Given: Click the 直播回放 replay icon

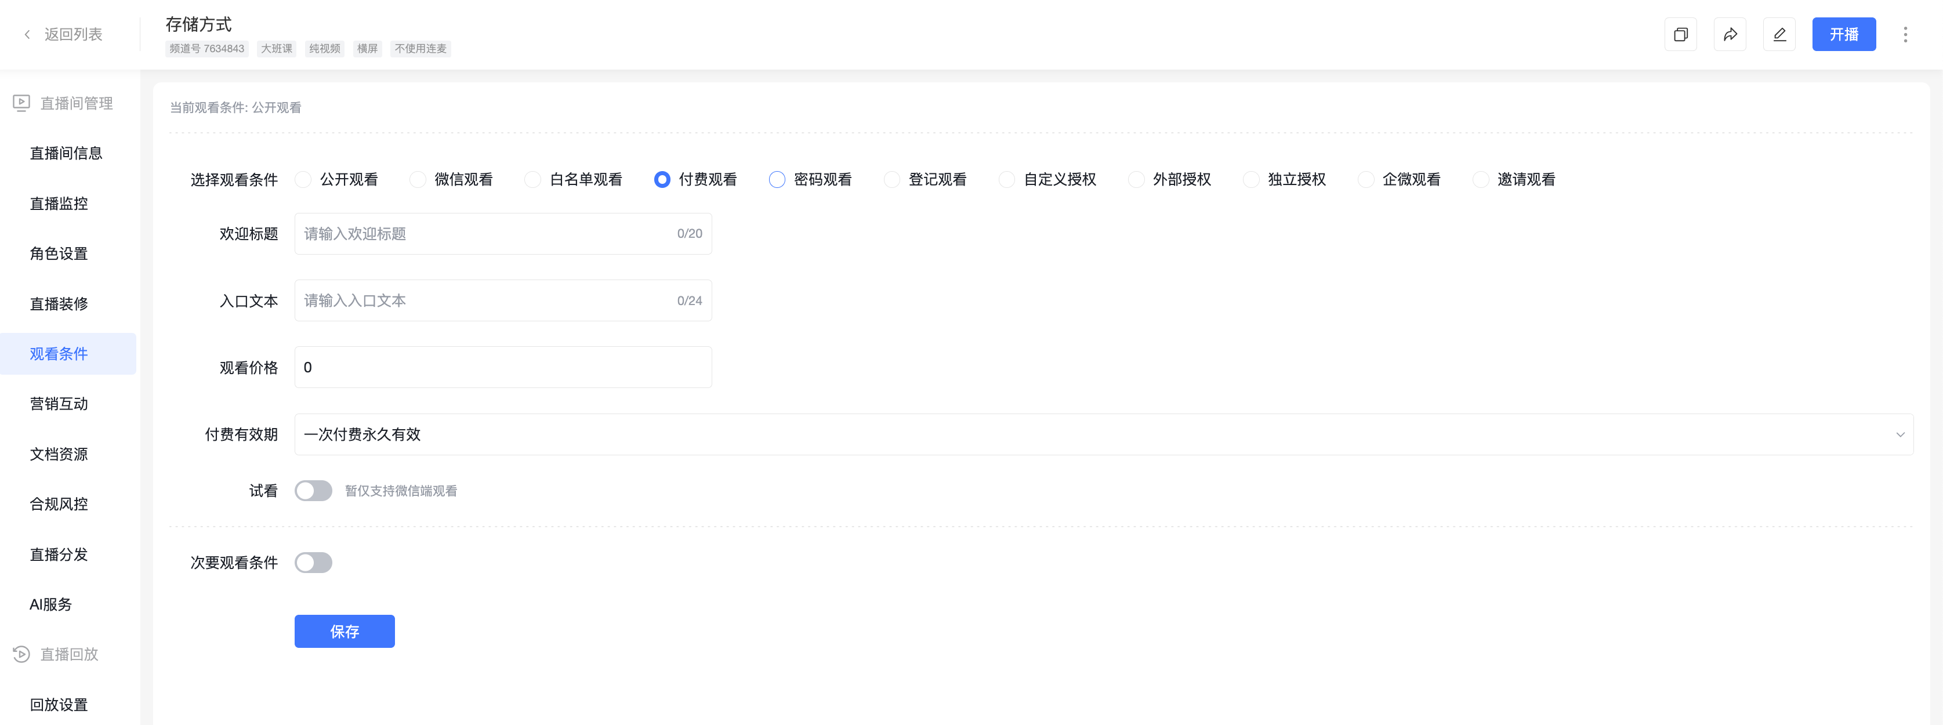Looking at the screenshot, I should pyautogui.click(x=21, y=654).
